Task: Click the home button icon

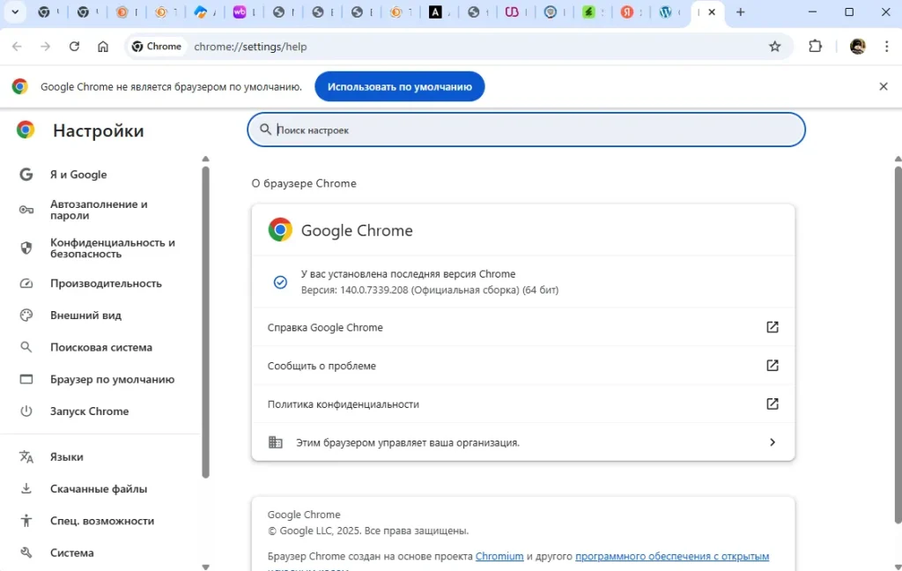Action: tap(103, 47)
